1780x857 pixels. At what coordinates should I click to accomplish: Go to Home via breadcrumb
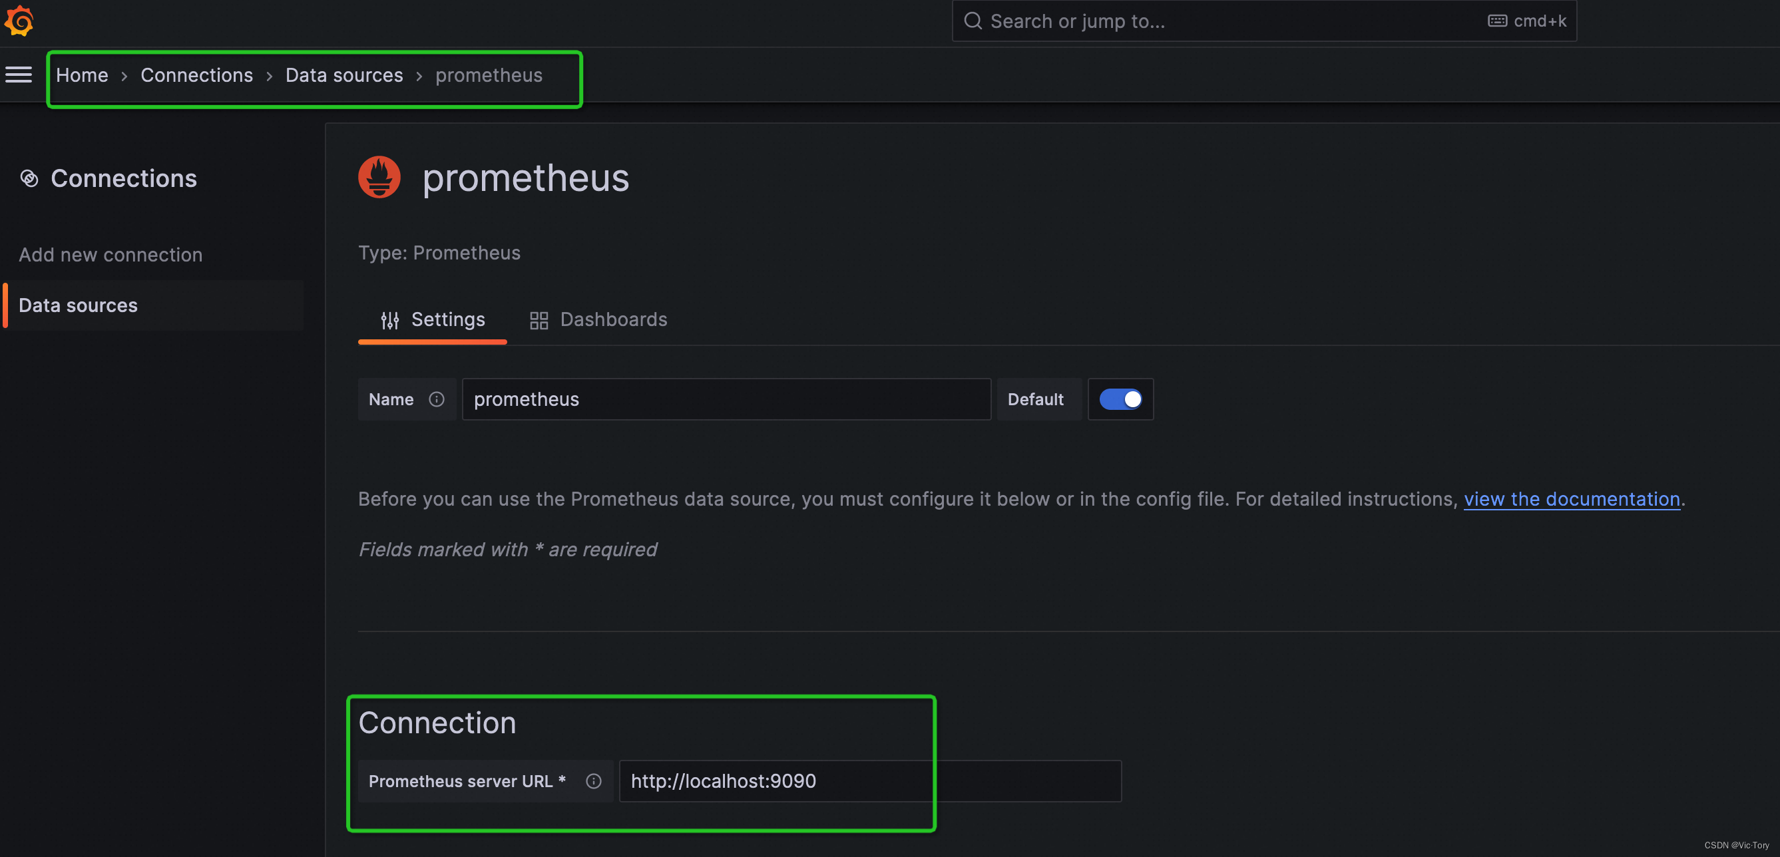83,75
